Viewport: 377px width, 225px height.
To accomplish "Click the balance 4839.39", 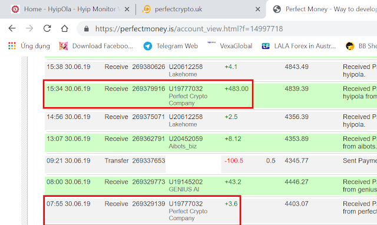I will coord(296,89).
